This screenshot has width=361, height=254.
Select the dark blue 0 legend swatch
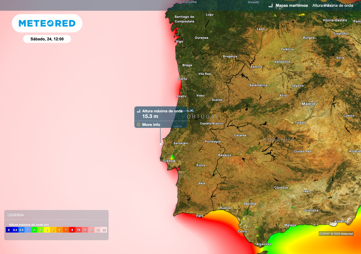8,230
